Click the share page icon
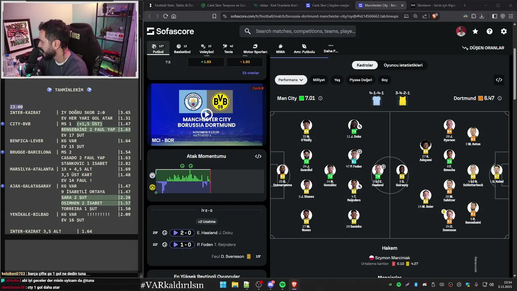Image resolution: width=517 pixels, height=291 pixels. [425, 16]
